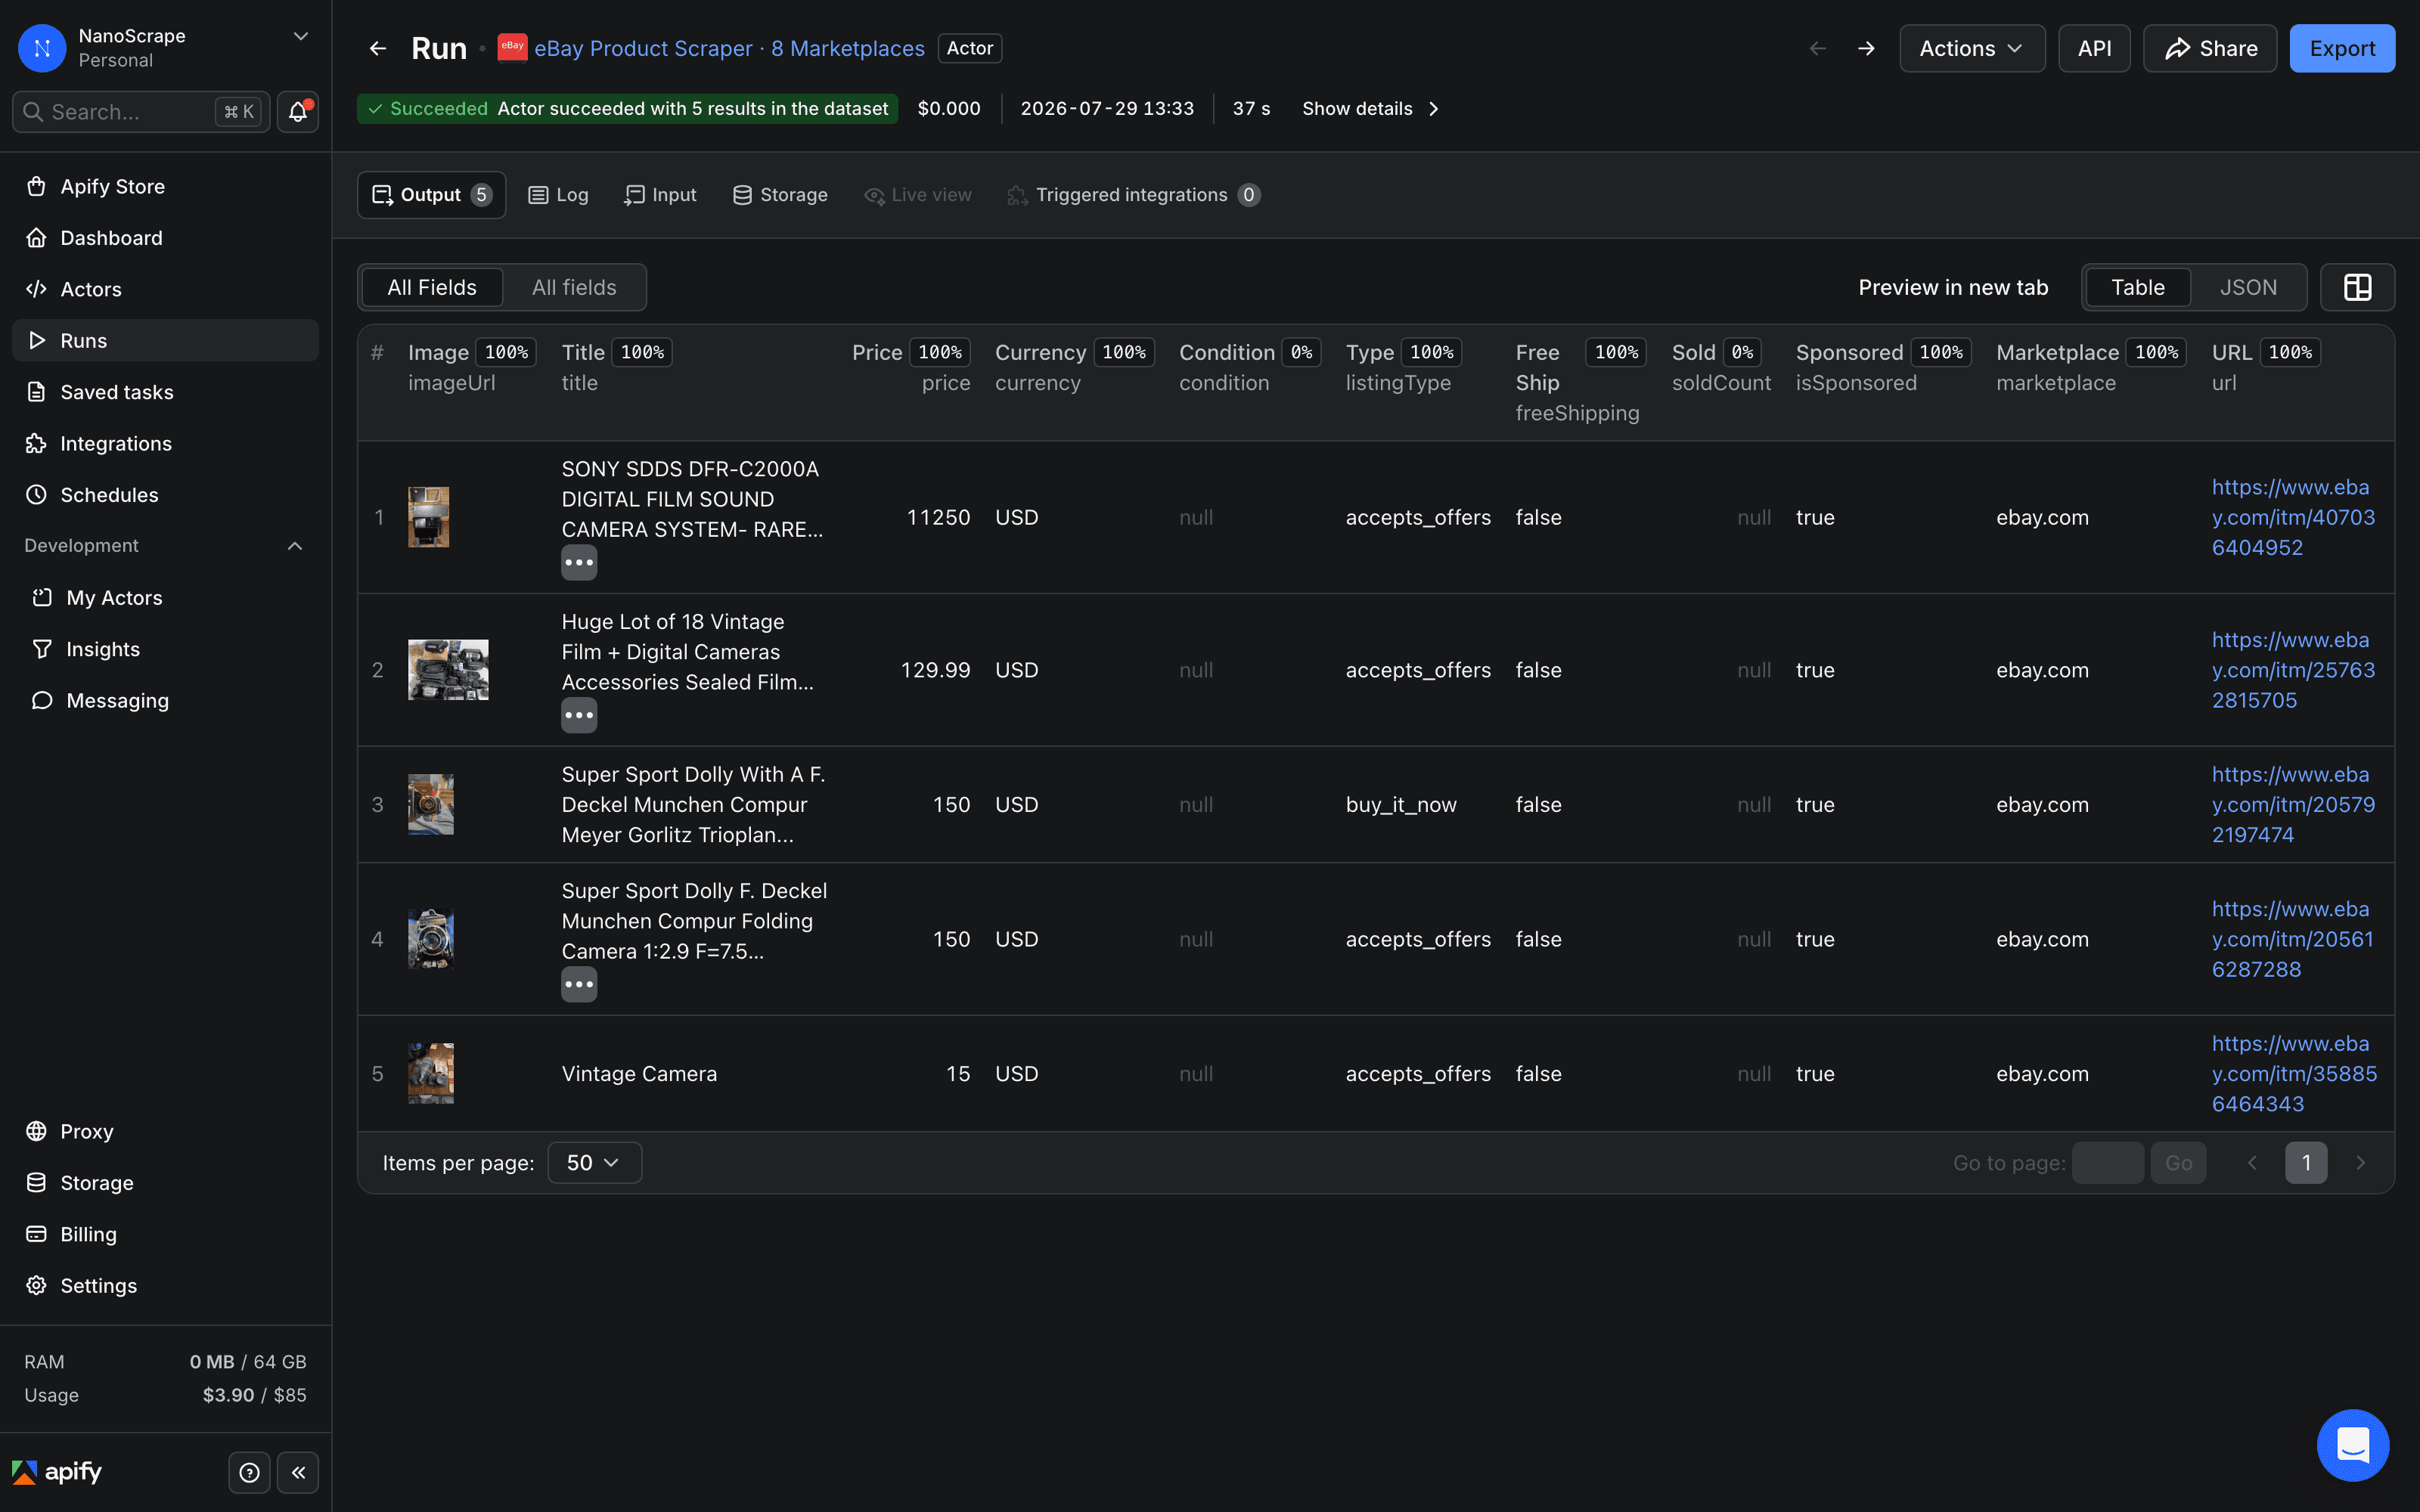Viewport: 2420px width, 1512px height.
Task: Open eBay URL ending 6404952
Action: [x=2293, y=517]
